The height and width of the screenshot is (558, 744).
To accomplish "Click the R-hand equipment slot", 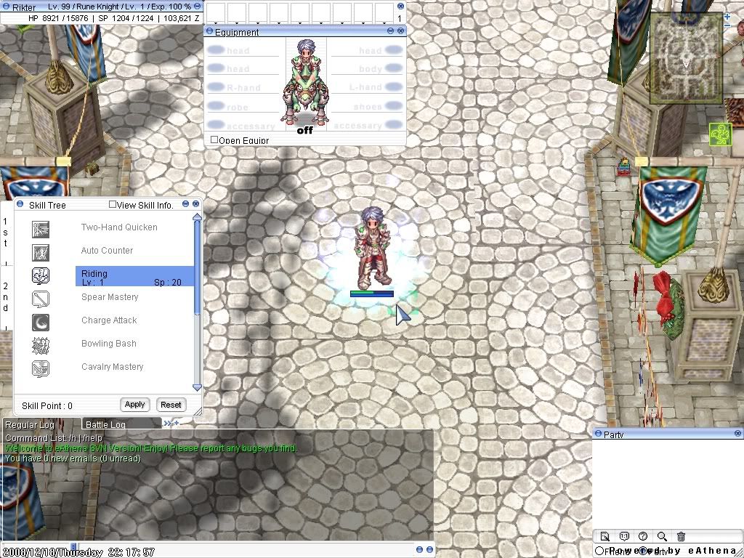I will (243, 87).
